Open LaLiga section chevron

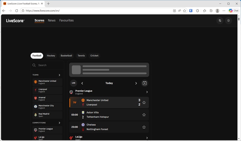(147, 138)
